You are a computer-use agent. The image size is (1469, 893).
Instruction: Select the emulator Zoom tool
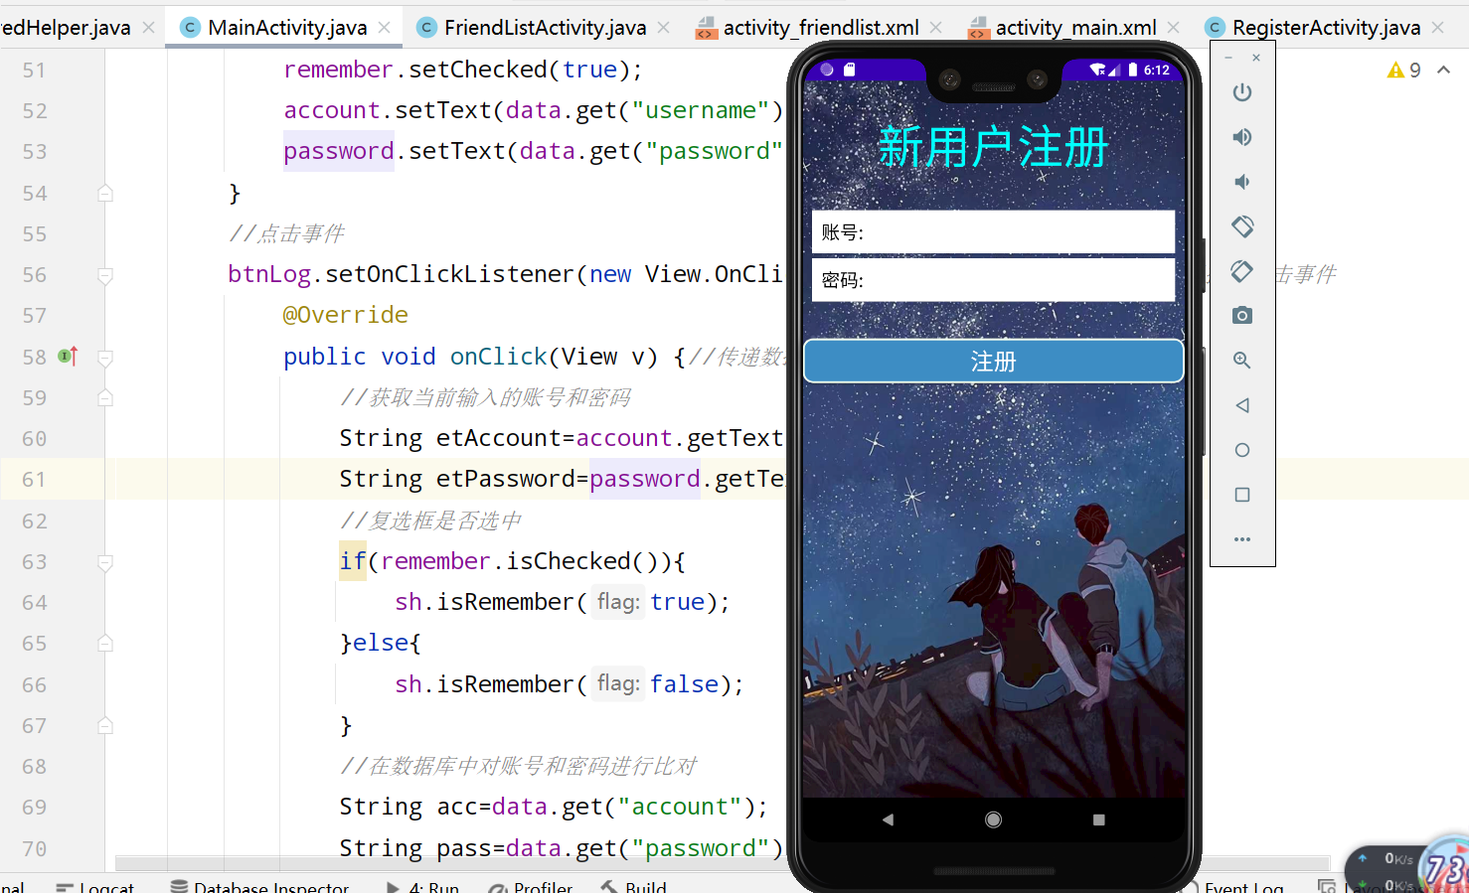pyautogui.click(x=1241, y=360)
